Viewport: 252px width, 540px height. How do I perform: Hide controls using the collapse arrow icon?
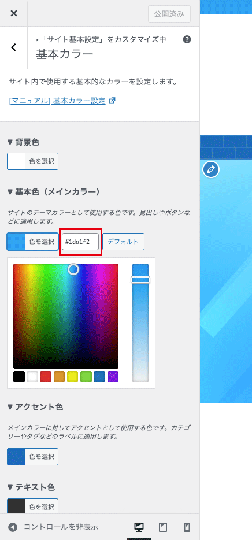[13, 527]
